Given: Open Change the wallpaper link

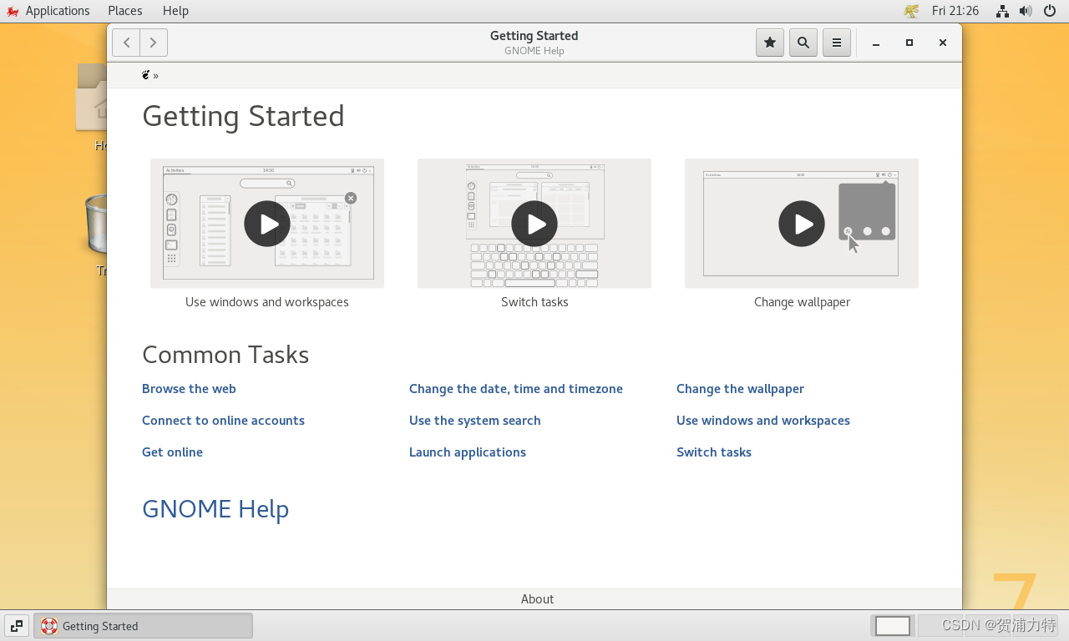Looking at the screenshot, I should click(740, 389).
